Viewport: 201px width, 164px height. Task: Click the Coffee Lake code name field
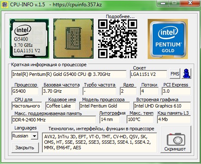click(x=61, y=106)
